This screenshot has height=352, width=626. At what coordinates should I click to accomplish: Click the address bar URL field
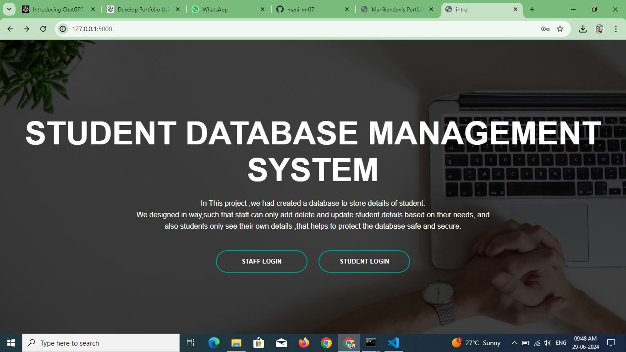coord(302,29)
